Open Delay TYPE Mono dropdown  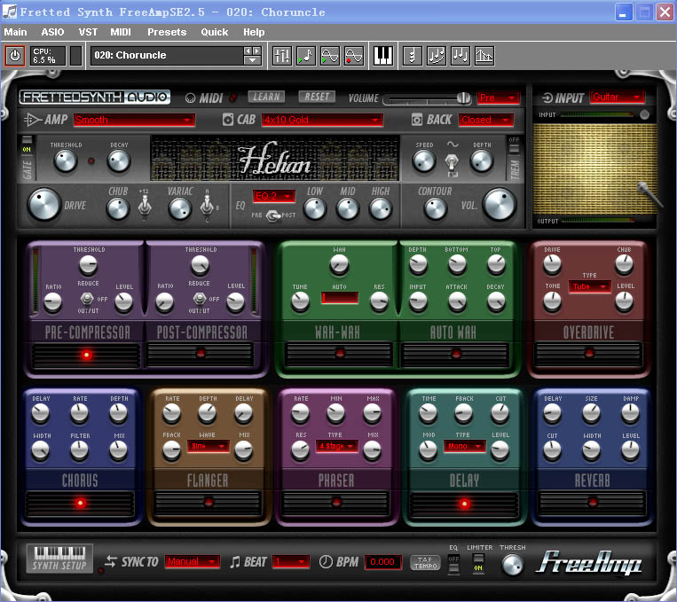(465, 446)
